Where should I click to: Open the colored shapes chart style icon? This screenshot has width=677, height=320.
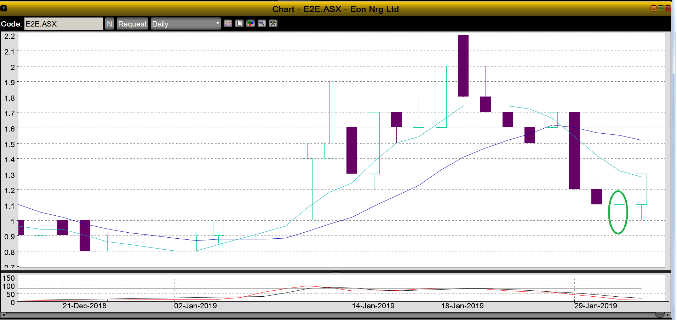[251, 24]
